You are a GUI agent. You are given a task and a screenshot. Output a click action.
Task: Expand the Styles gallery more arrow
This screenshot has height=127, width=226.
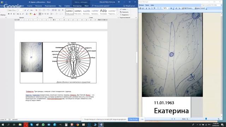[x=117, y=14]
